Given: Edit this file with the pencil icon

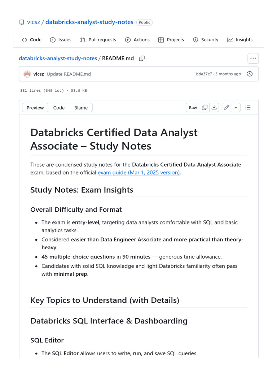Looking at the screenshot, I should (x=227, y=107).
